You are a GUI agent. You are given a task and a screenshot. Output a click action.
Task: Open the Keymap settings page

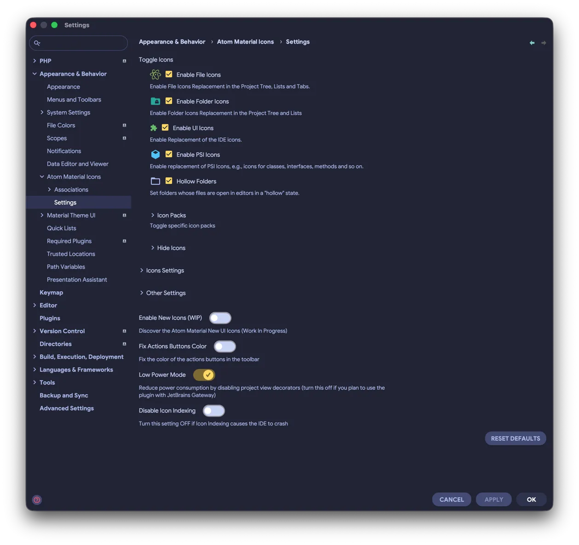tap(52, 292)
